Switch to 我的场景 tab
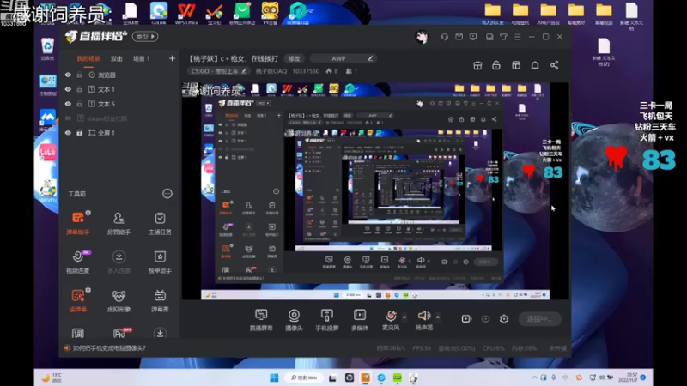 pos(88,58)
